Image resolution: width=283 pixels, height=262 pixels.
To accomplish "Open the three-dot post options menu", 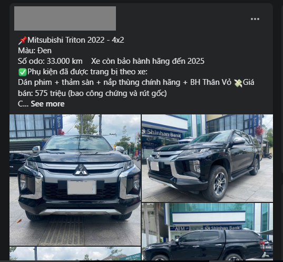I will coord(255,19).
